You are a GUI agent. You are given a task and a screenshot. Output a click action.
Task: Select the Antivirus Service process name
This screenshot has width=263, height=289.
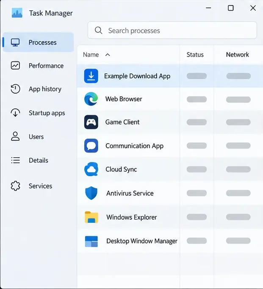click(x=130, y=193)
